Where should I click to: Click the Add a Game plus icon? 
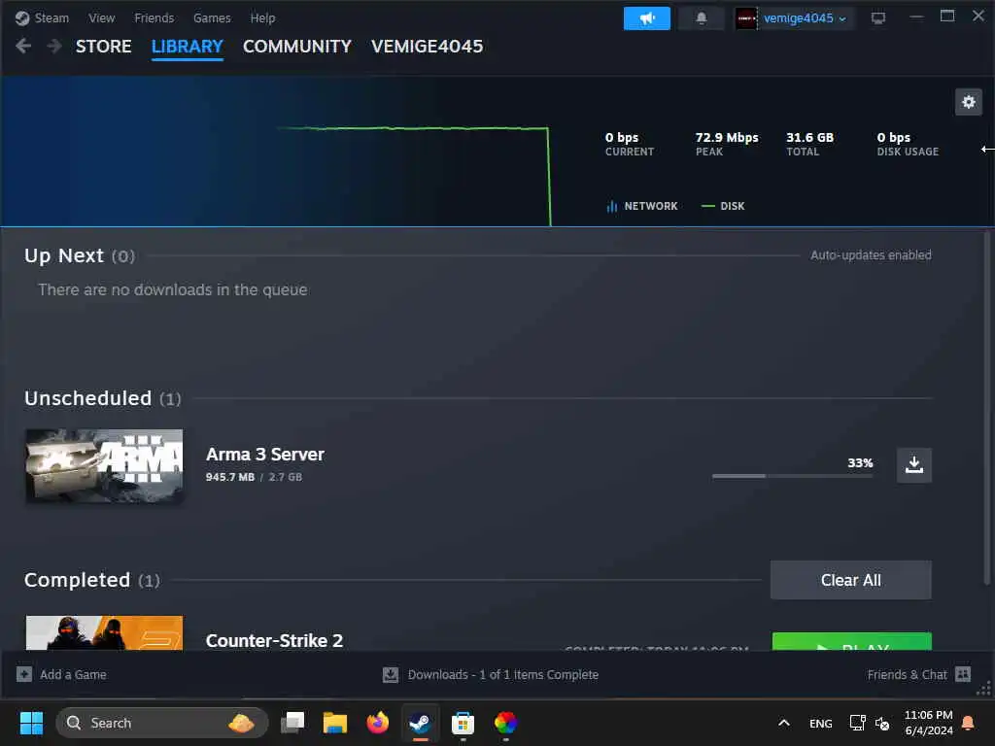click(x=24, y=674)
